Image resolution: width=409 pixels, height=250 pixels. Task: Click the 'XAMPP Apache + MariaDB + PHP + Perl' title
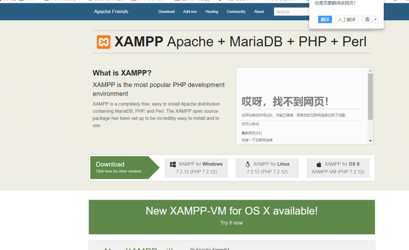click(x=240, y=41)
